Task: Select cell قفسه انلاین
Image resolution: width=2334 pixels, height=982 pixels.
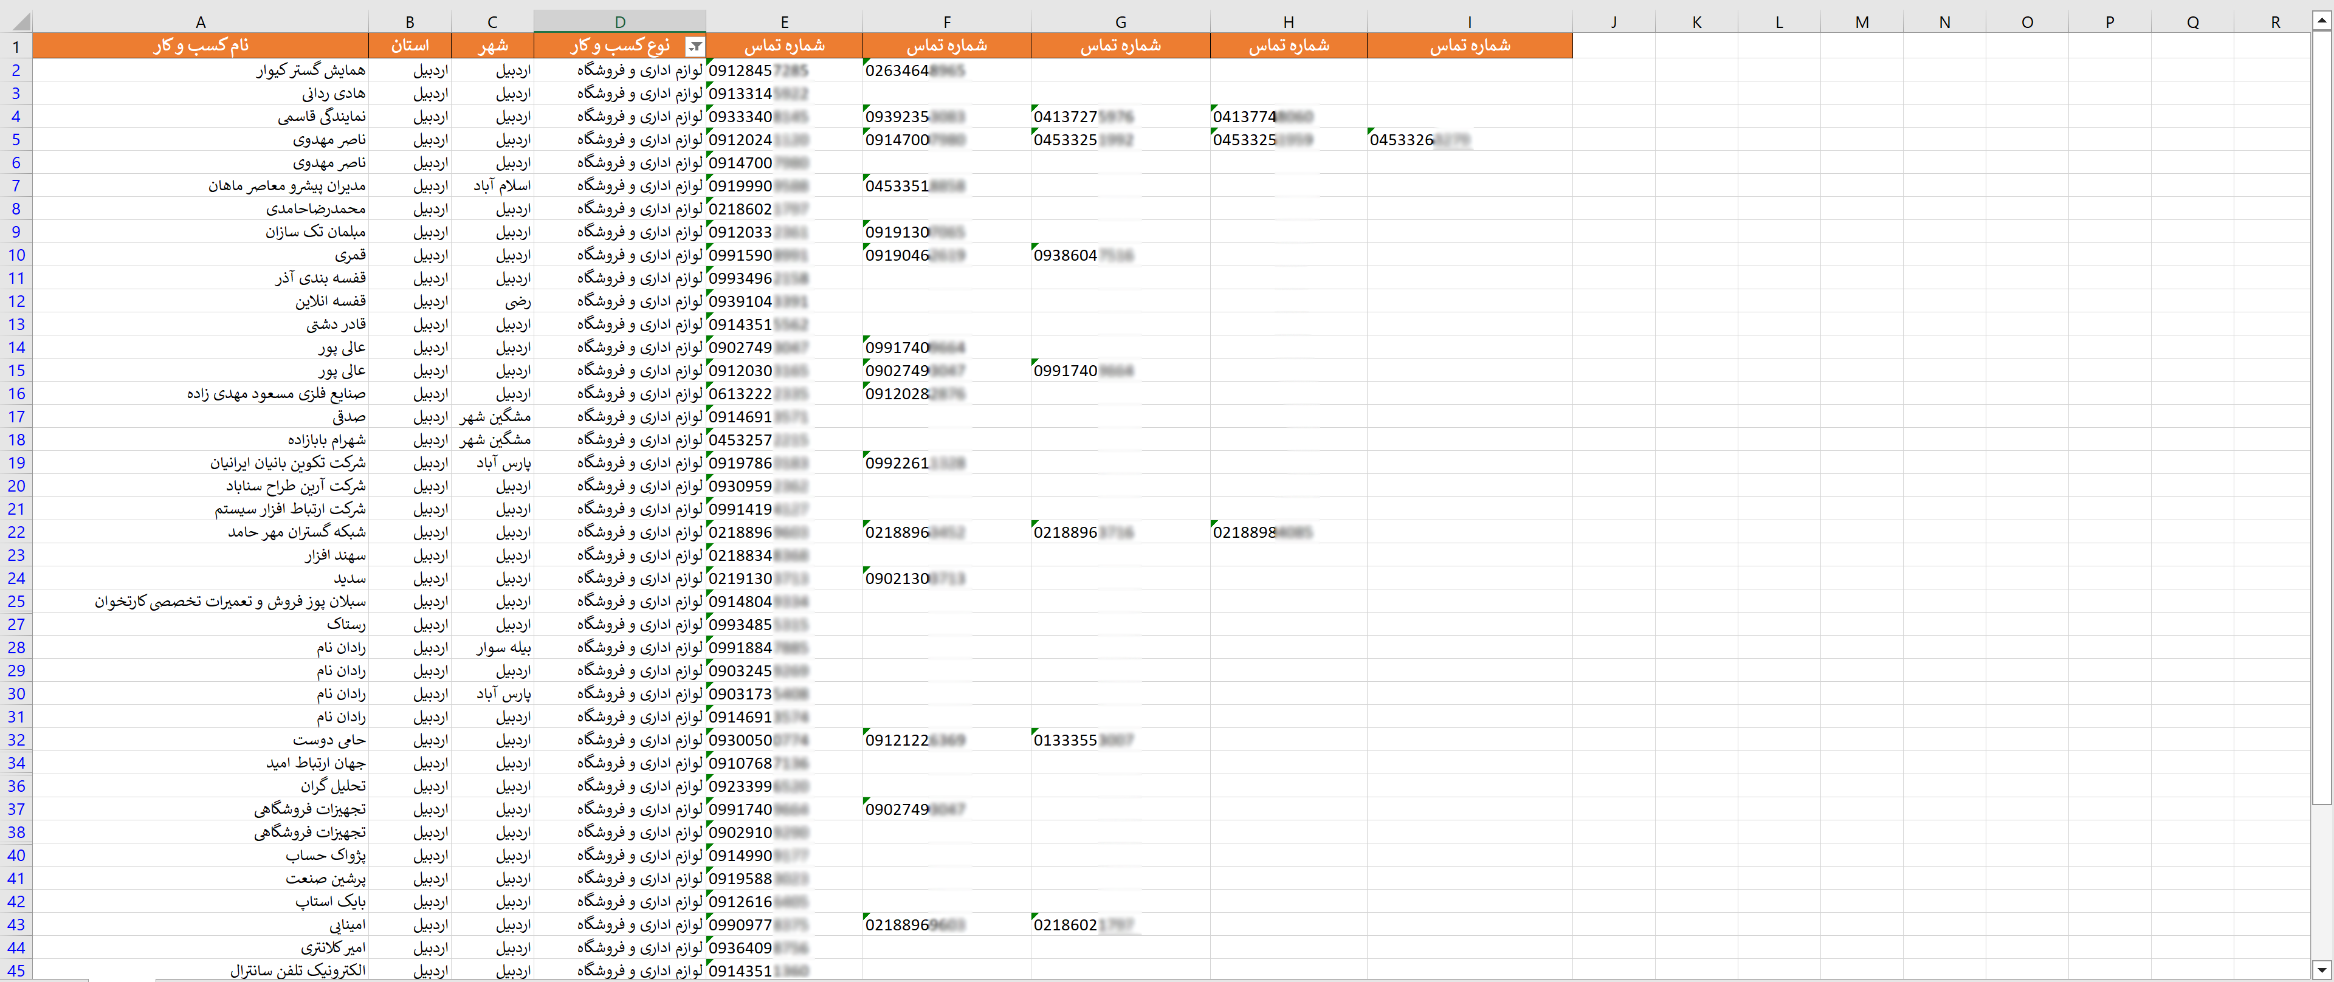Action: (x=200, y=301)
